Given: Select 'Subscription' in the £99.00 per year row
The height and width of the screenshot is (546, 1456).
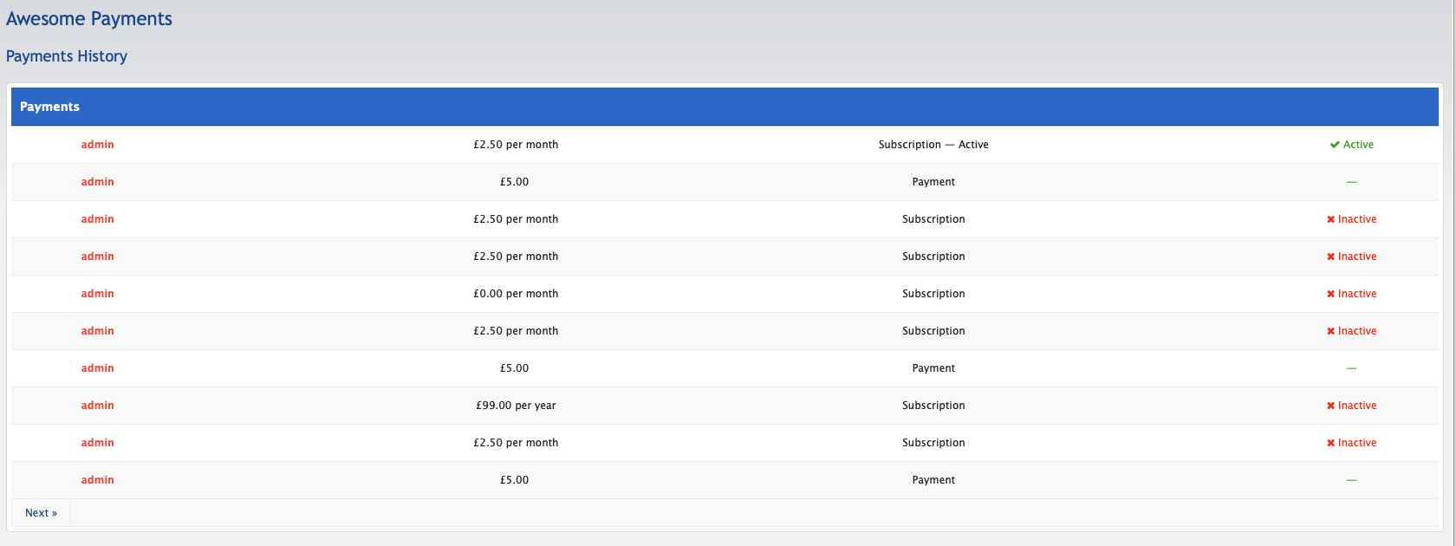Looking at the screenshot, I should click(x=933, y=406).
